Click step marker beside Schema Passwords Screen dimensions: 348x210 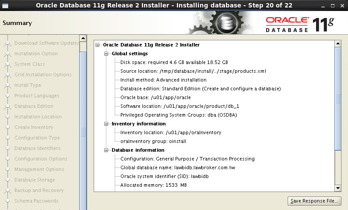[x=8, y=201]
